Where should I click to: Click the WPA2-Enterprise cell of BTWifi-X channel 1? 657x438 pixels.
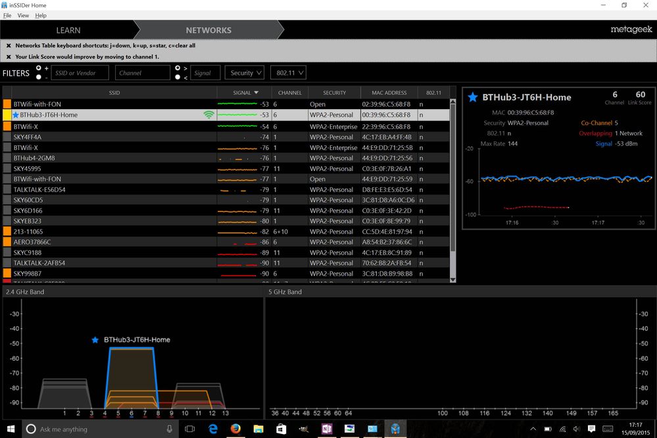(x=333, y=147)
